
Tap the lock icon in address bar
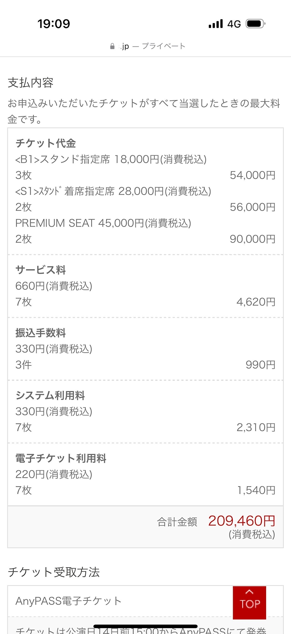pos(112,46)
